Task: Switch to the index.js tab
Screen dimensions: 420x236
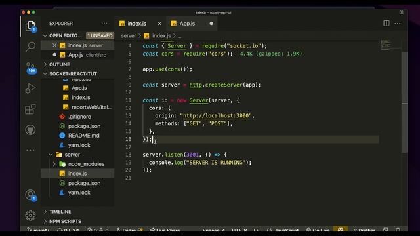Action: click(137, 24)
